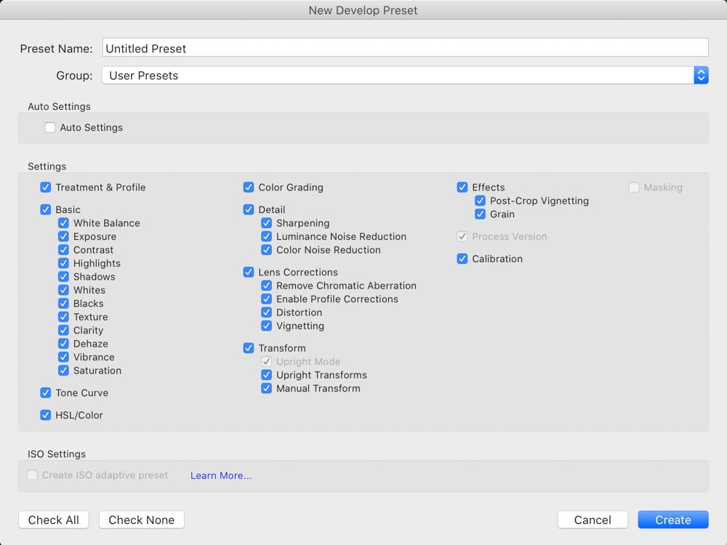The width and height of the screenshot is (727, 545).
Task: Uncheck Distortion
Action: pos(267,312)
